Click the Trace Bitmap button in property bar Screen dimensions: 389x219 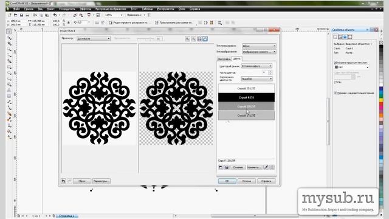click(174, 23)
